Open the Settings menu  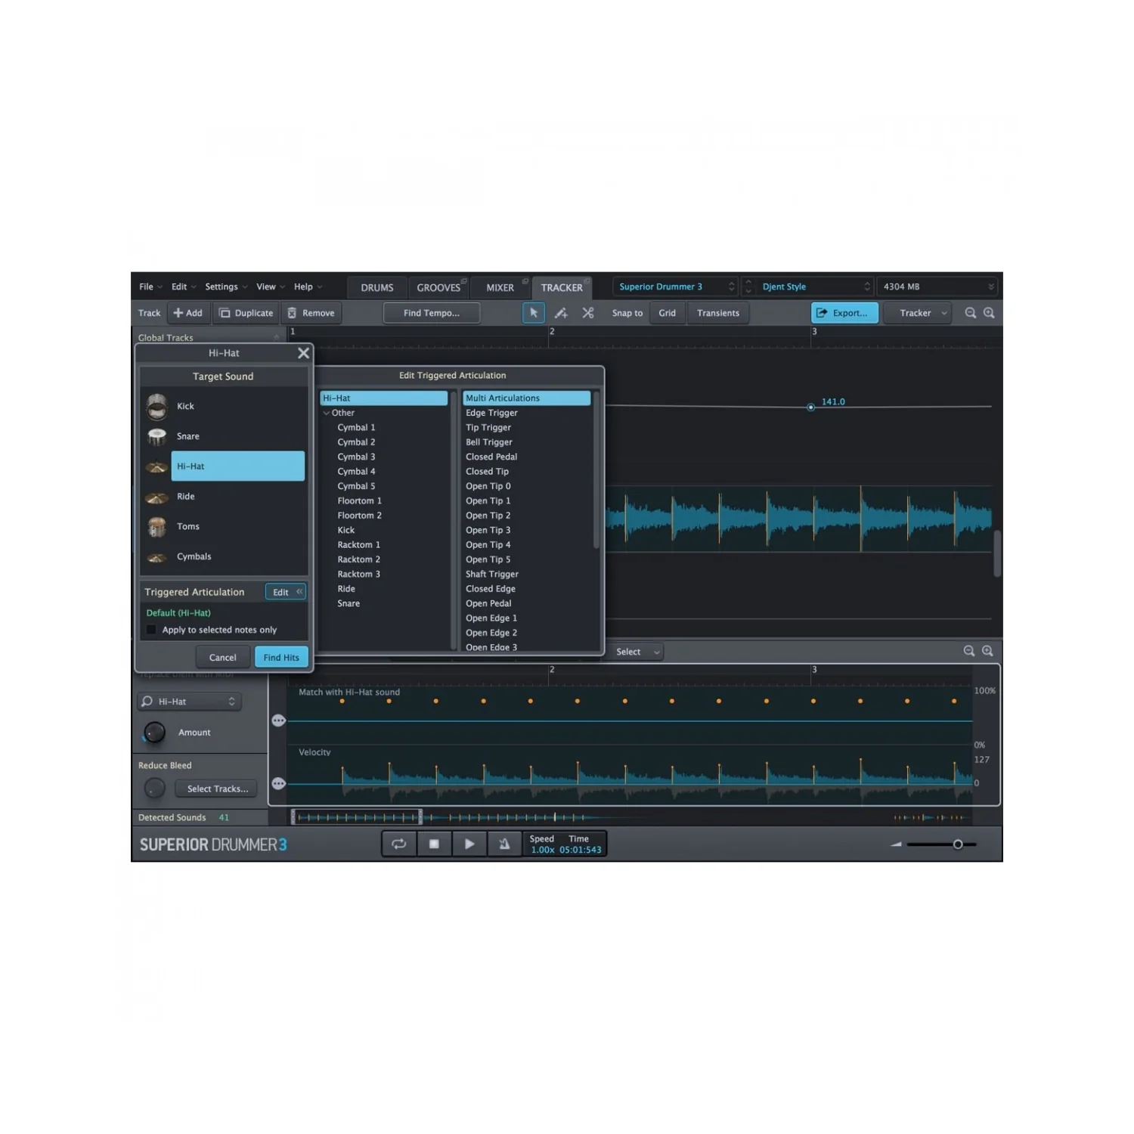pyautogui.click(x=226, y=287)
